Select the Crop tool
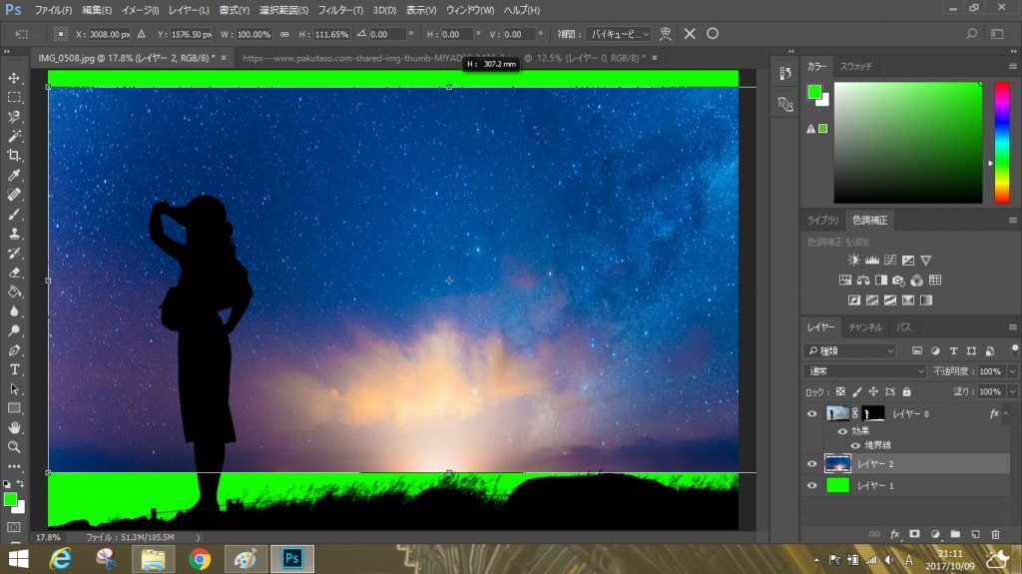The image size is (1022, 574). tap(14, 156)
